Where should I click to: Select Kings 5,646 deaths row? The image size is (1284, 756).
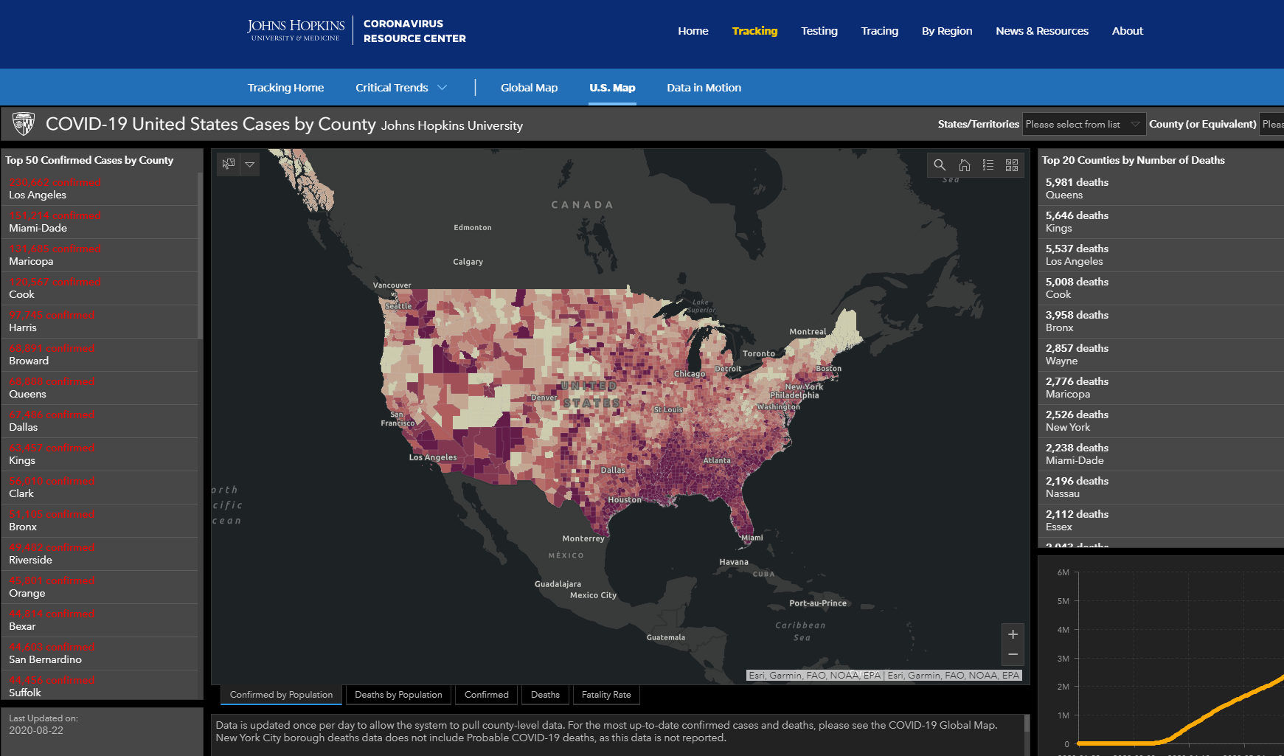[x=1161, y=222]
